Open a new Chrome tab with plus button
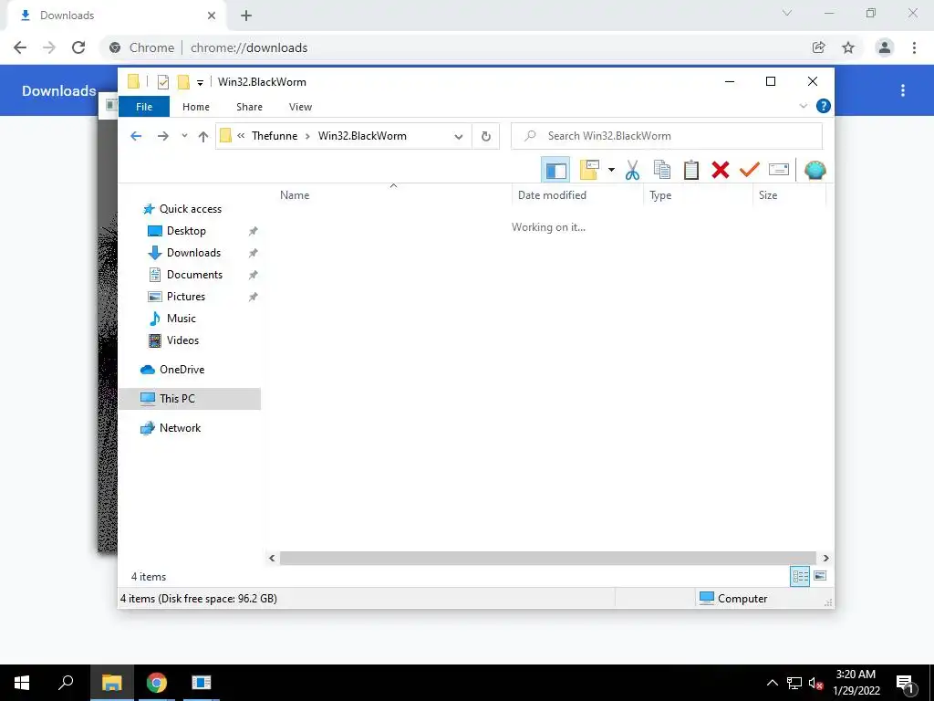 coord(246,16)
